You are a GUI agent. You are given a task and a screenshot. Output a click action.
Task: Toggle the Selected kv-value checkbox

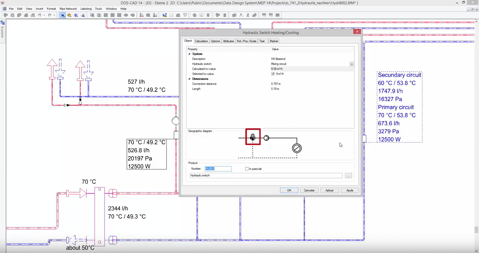click(273, 74)
